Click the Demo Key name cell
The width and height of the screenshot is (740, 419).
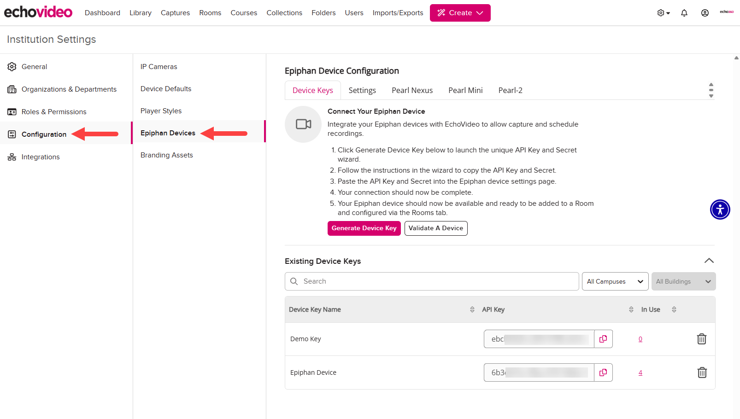(x=305, y=339)
